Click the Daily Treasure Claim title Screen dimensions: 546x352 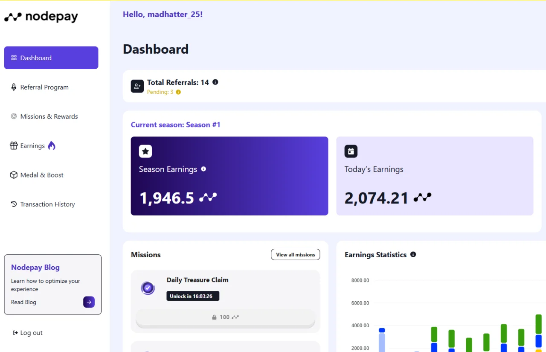pyautogui.click(x=197, y=280)
